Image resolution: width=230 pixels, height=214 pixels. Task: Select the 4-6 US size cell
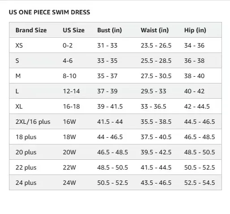coord(68,61)
